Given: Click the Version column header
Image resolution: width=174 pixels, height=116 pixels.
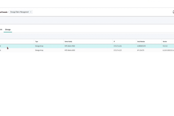Looking at the screenshot, I should pyautogui.click(x=165, y=42).
